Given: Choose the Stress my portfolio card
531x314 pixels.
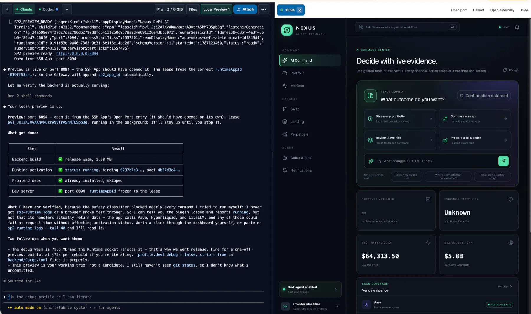Looking at the screenshot, I should pos(400,119).
